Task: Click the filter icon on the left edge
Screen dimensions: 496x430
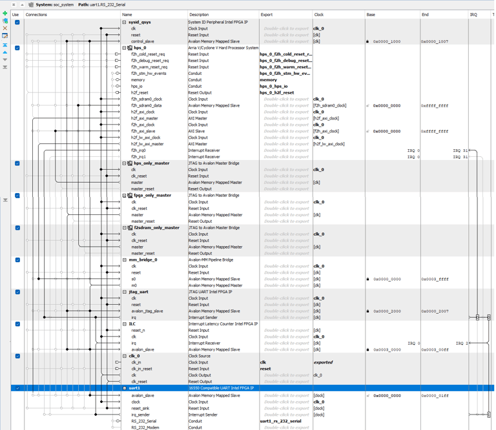Action: click(x=5, y=200)
